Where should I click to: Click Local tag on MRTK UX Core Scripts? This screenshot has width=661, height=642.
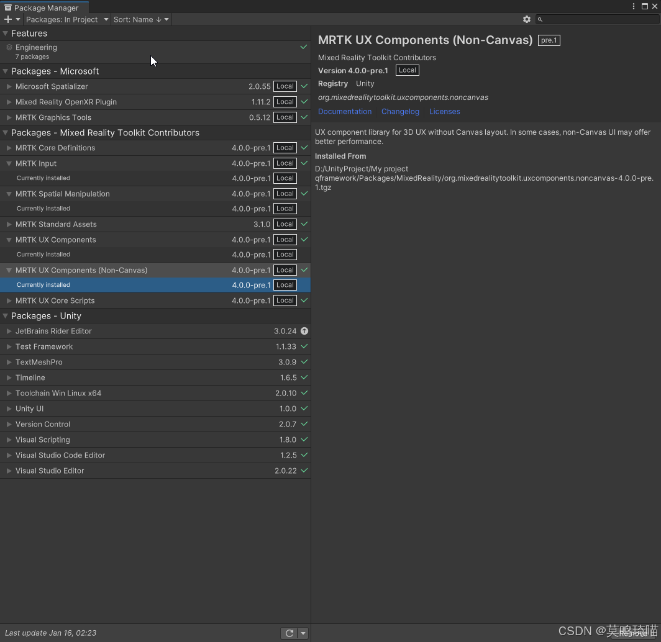coord(285,301)
